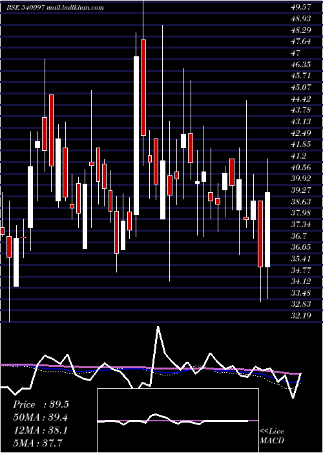Click the 41.2 price axis label
The image size is (323, 453).
point(298,156)
